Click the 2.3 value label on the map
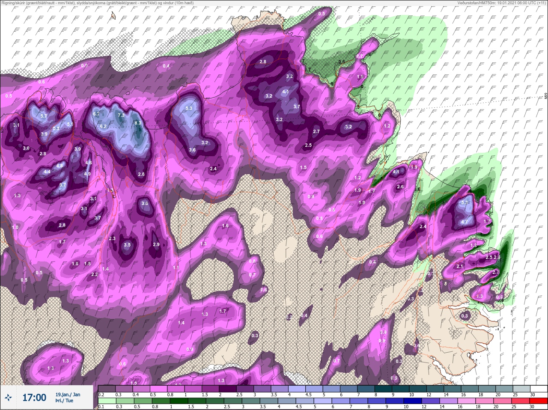 (x=113, y=238)
